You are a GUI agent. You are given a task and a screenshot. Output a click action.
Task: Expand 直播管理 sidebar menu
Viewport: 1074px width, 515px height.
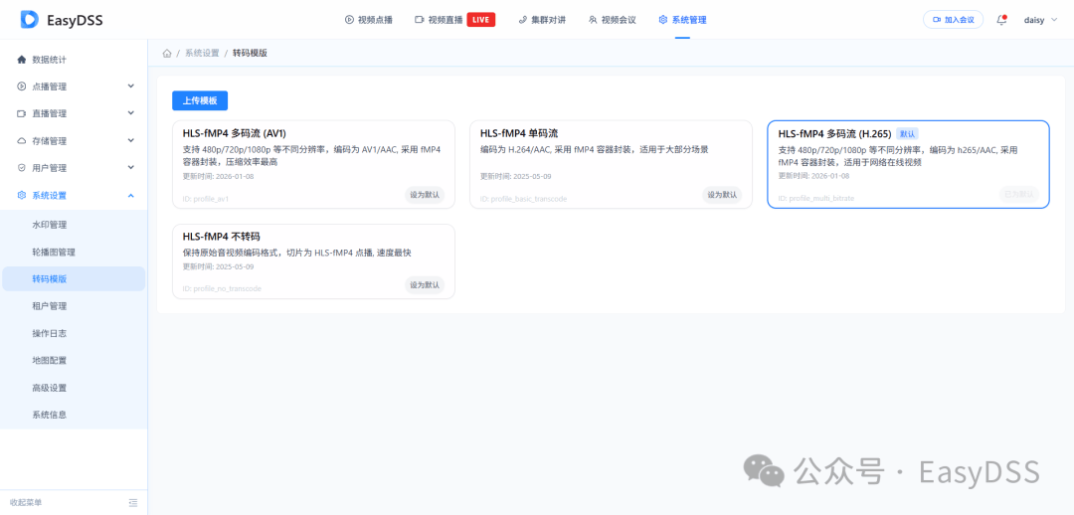(74, 113)
